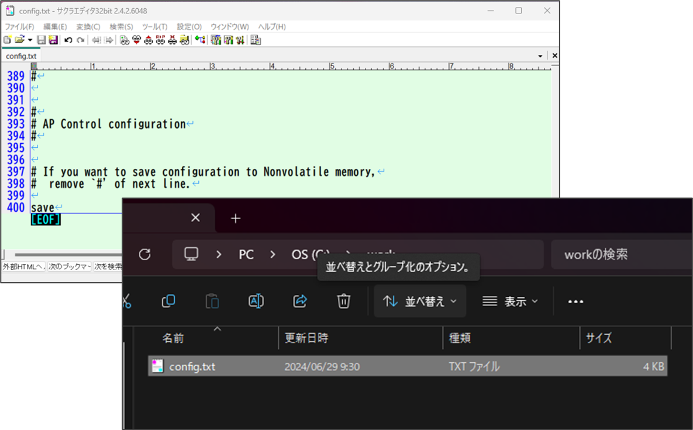Click the 'save' text on line 400
693x430 pixels.
pyautogui.click(x=43, y=207)
